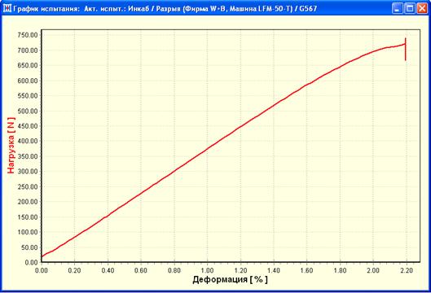
Task: Close the График испытания window
Action: (x=422, y=8)
